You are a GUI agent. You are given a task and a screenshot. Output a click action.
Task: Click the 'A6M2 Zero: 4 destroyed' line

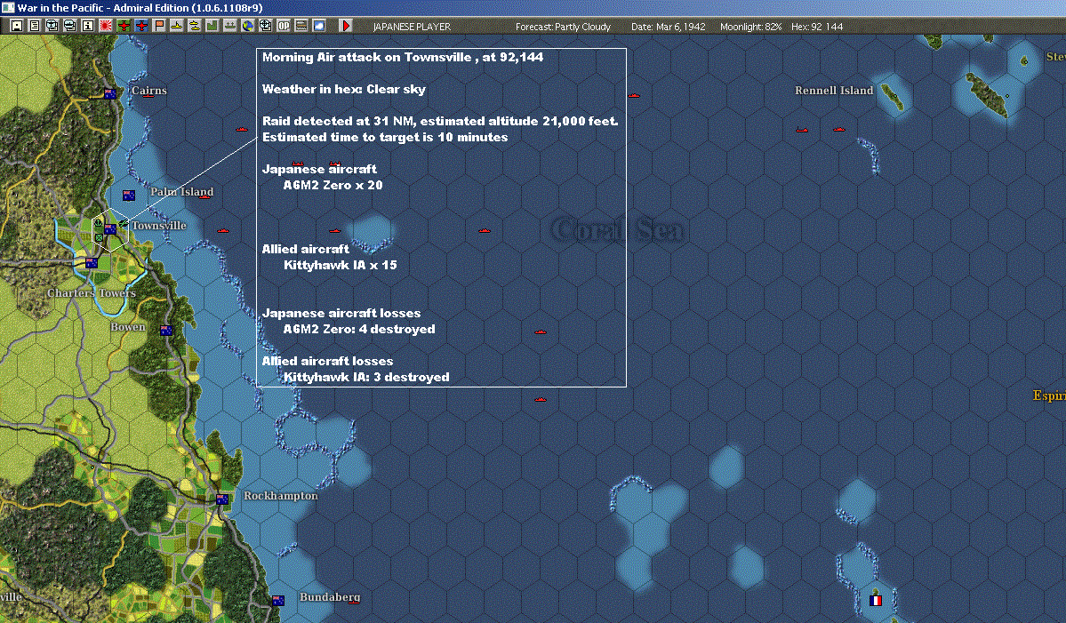coord(359,329)
